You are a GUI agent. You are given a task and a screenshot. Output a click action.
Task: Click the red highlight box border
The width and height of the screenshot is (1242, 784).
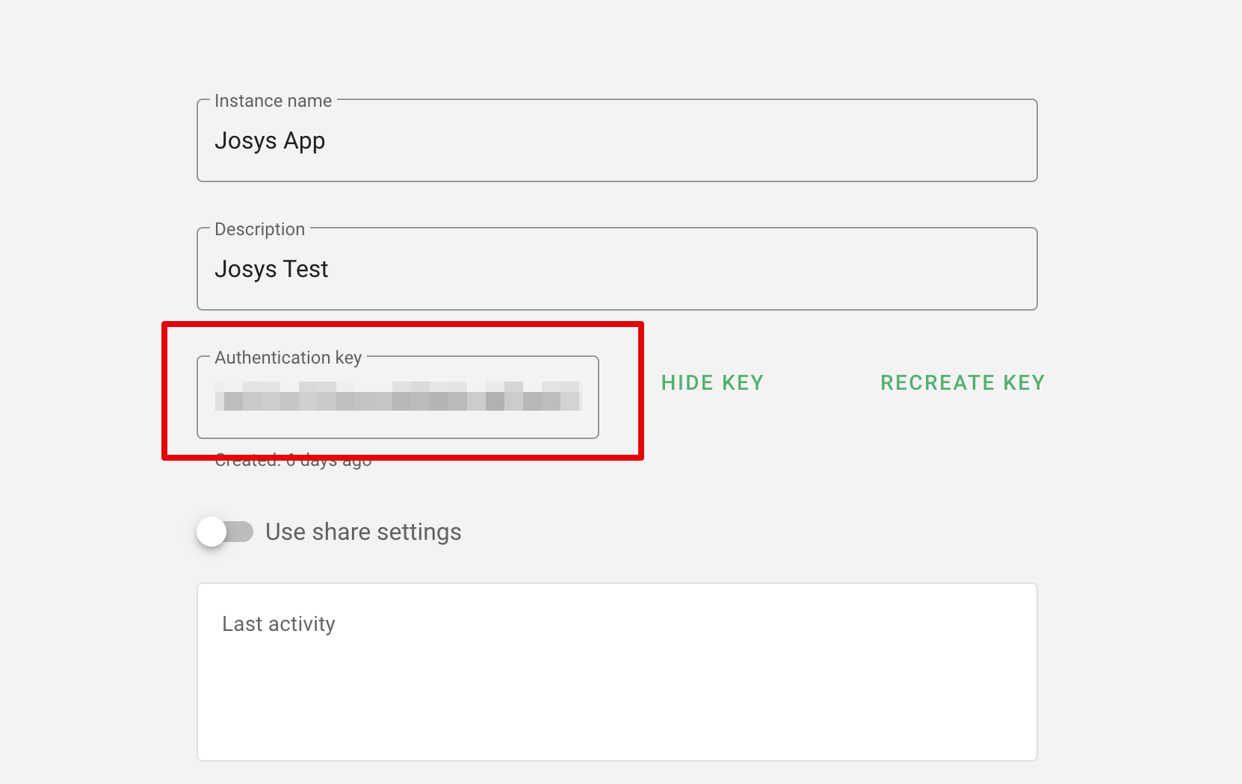coord(641,390)
